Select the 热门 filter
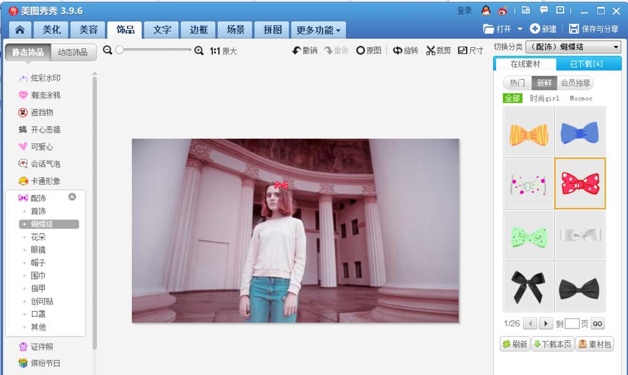Screen dimensions: 628x375 point(517,83)
